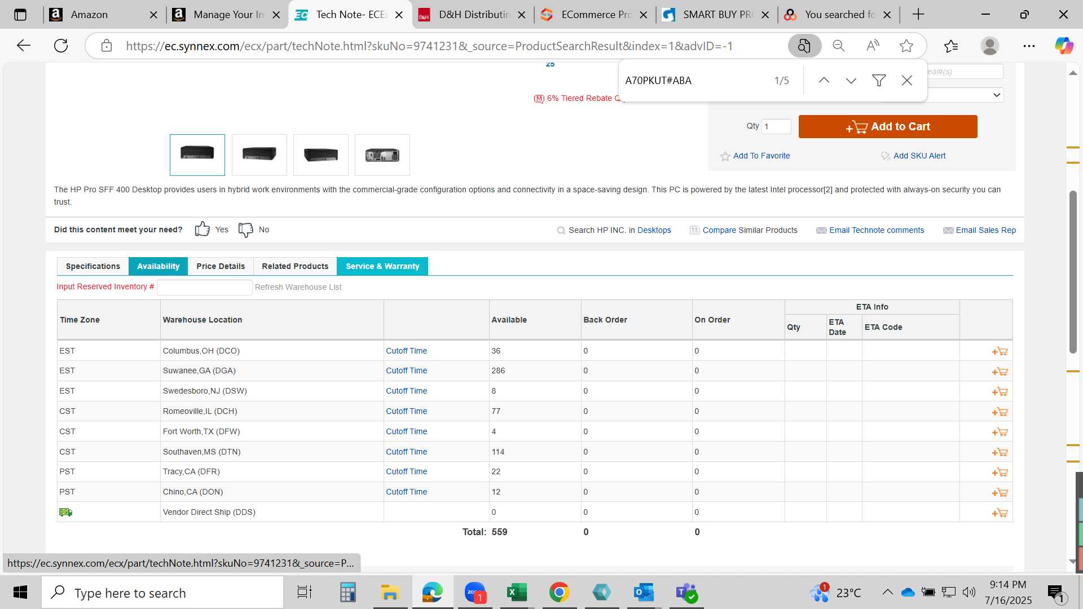Image resolution: width=1083 pixels, height=609 pixels.
Task: Click the thumbs-up Yes feedback icon
Action: (x=202, y=229)
